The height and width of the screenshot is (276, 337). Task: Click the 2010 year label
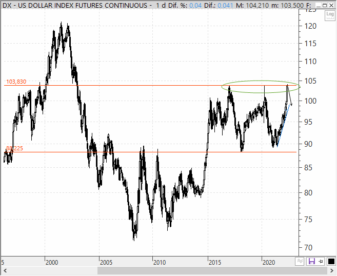point(160,263)
